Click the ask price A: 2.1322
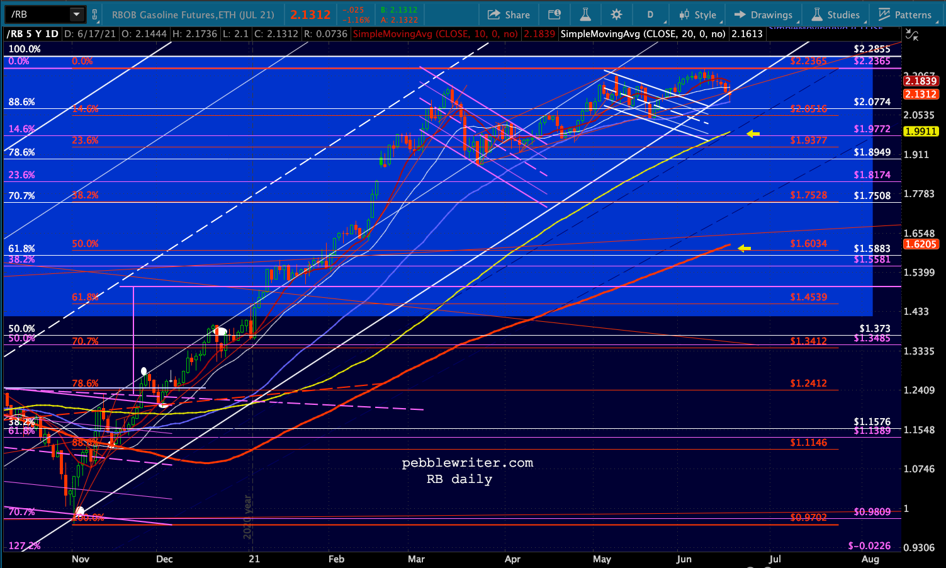Image resolution: width=946 pixels, height=568 pixels. click(398, 20)
